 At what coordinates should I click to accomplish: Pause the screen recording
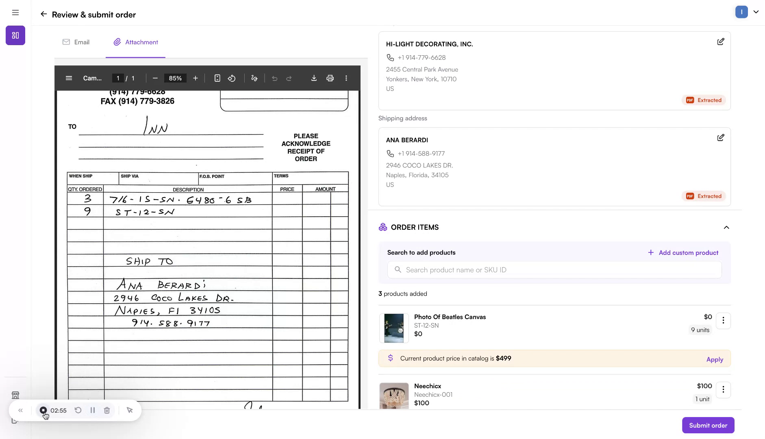point(92,410)
